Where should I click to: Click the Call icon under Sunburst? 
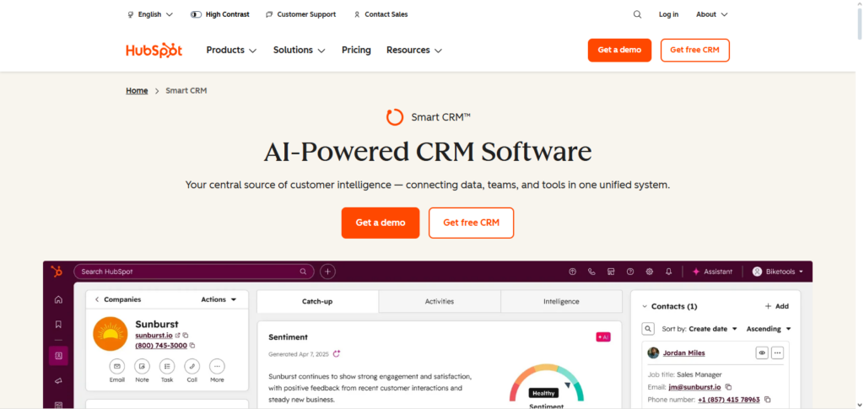(x=192, y=366)
